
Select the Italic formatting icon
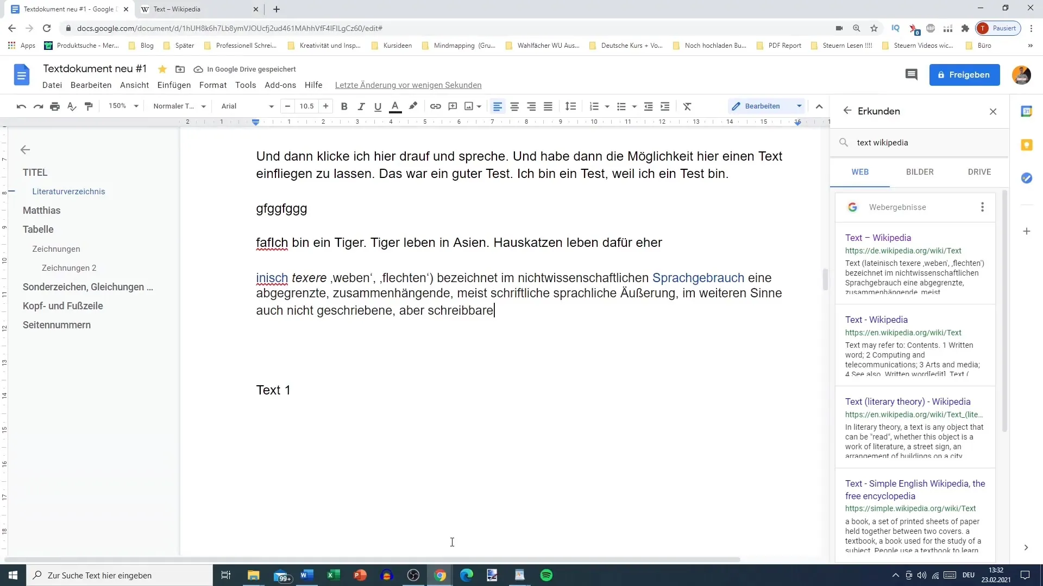[360, 106]
